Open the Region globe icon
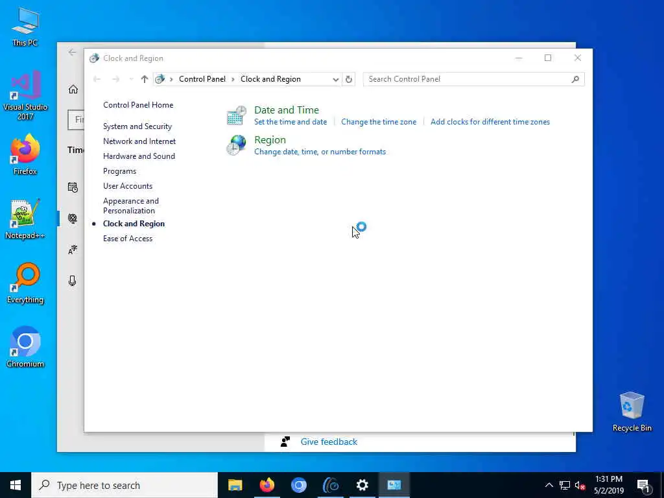664x498 pixels. (236, 145)
